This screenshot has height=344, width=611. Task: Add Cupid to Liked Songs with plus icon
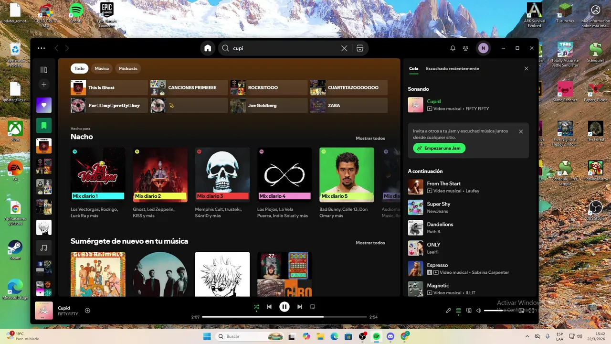click(x=87, y=311)
